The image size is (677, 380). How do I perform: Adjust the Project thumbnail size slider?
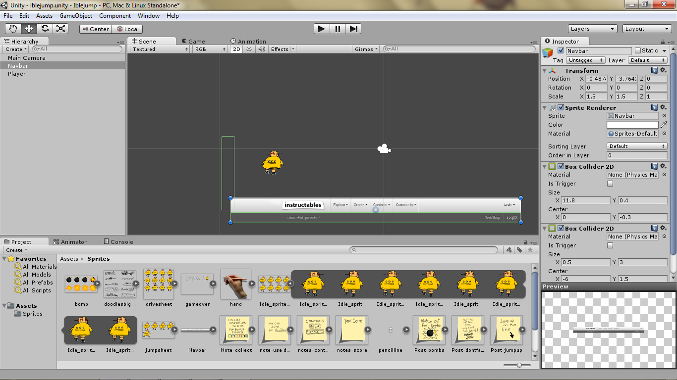[519, 365]
